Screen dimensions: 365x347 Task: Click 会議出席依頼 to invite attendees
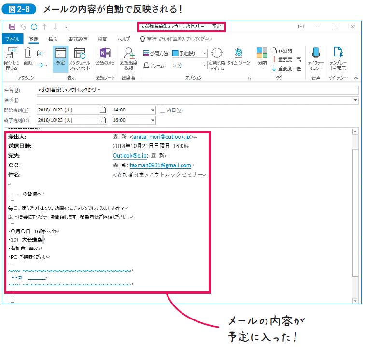pyautogui.click(x=128, y=59)
